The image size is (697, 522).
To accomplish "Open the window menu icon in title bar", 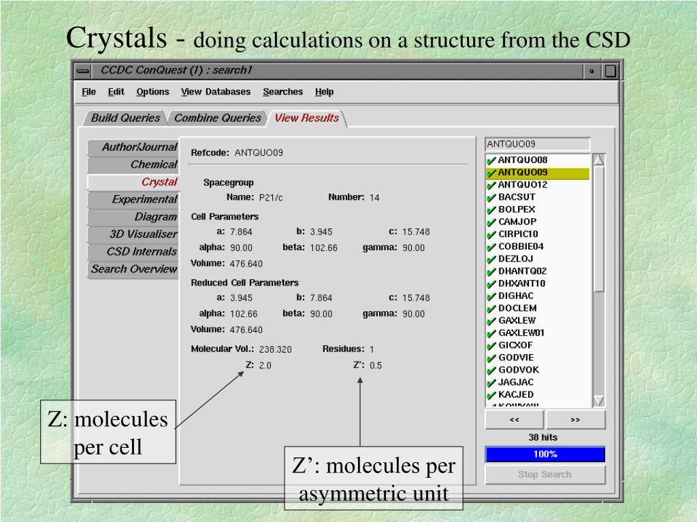I will pyautogui.click(x=82, y=71).
